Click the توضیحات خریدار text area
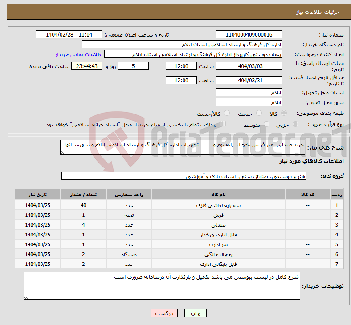Image resolution: width=351 pixels, height=325 pixels. [x=162, y=286]
